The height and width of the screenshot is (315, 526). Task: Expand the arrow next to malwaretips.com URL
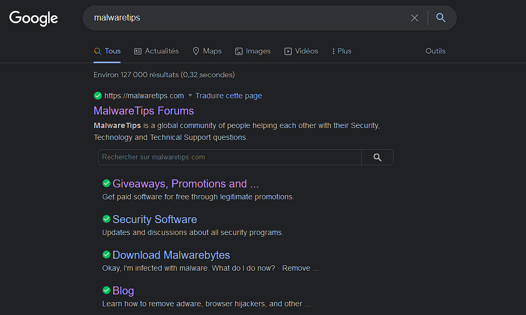point(190,96)
